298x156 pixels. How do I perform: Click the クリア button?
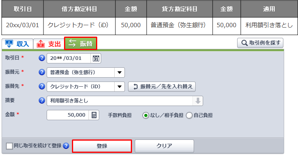click(x=164, y=146)
